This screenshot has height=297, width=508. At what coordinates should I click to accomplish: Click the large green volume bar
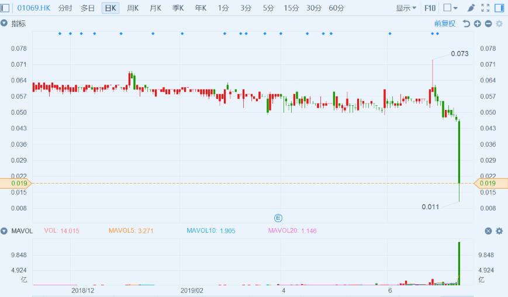point(459,263)
